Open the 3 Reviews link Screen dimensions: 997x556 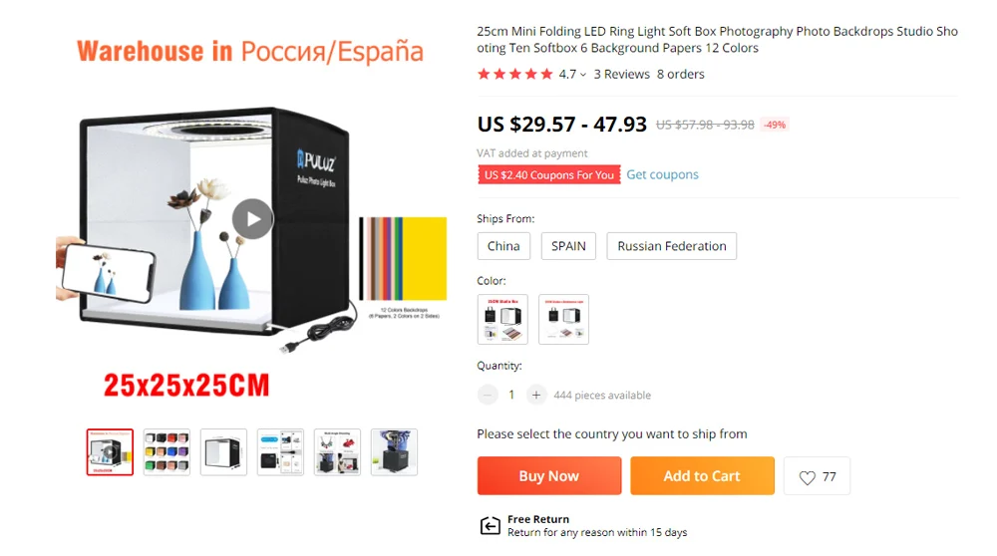point(621,75)
